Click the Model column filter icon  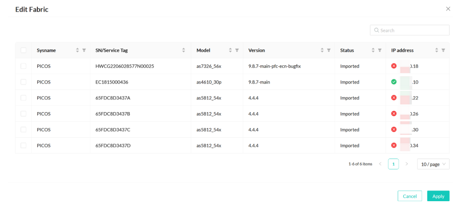(237, 50)
